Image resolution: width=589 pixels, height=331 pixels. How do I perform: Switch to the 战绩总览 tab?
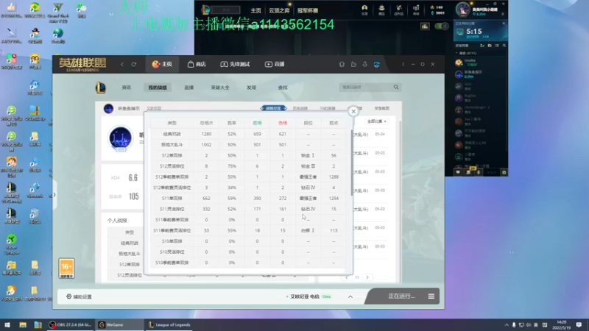(273, 108)
